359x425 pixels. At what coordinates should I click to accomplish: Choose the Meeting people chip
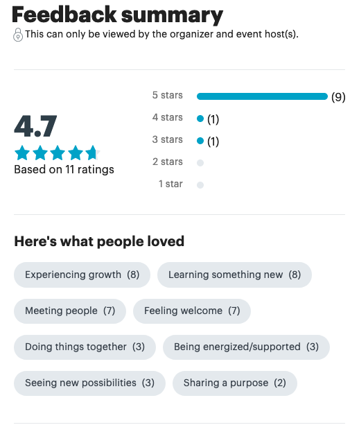click(x=70, y=311)
